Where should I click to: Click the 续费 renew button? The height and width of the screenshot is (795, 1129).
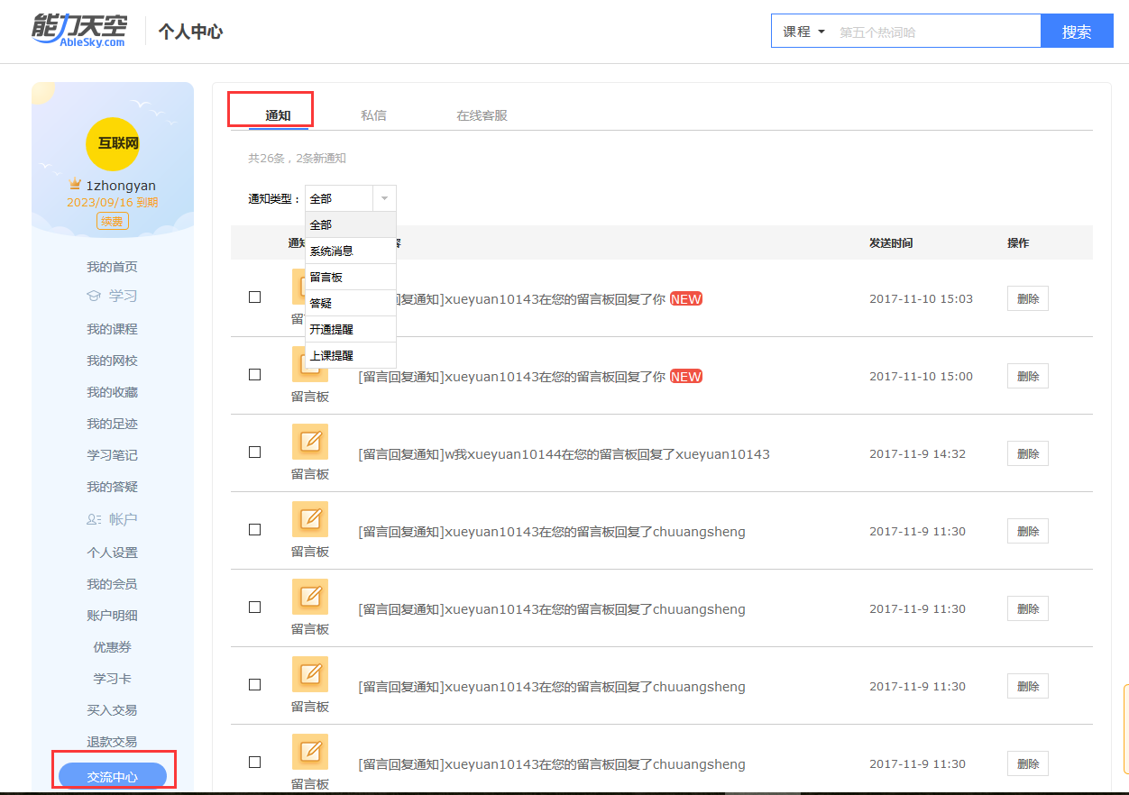pyautogui.click(x=113, y=221)
